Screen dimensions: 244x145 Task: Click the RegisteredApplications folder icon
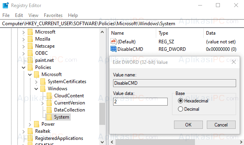tap(30, 138)
